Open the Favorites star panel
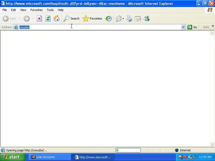Image resolution: width=215 pixels, height=161 pixels. tap(92, 19)
